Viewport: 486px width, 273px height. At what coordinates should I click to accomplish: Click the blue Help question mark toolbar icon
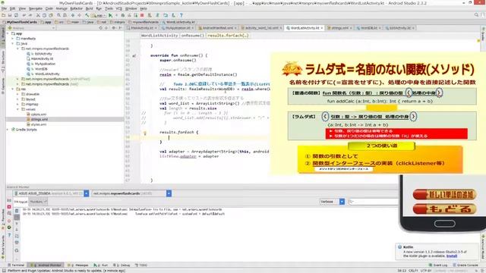pos(181,15)
